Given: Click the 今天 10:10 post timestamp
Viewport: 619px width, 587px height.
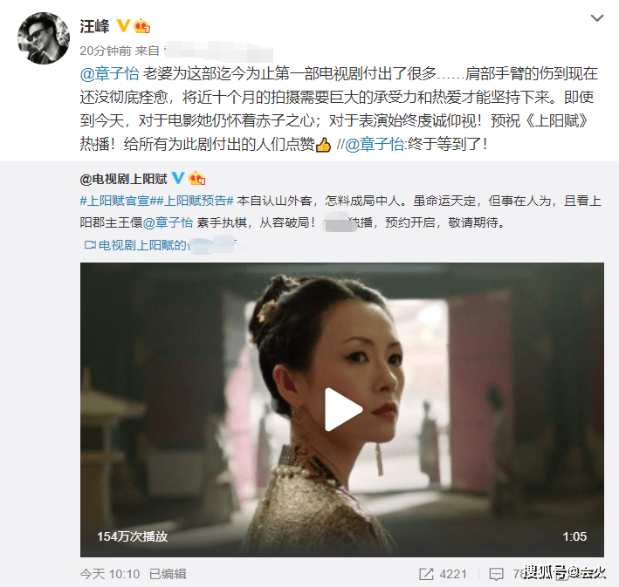Looking at the screenshot, I should (x=110, y=574).
